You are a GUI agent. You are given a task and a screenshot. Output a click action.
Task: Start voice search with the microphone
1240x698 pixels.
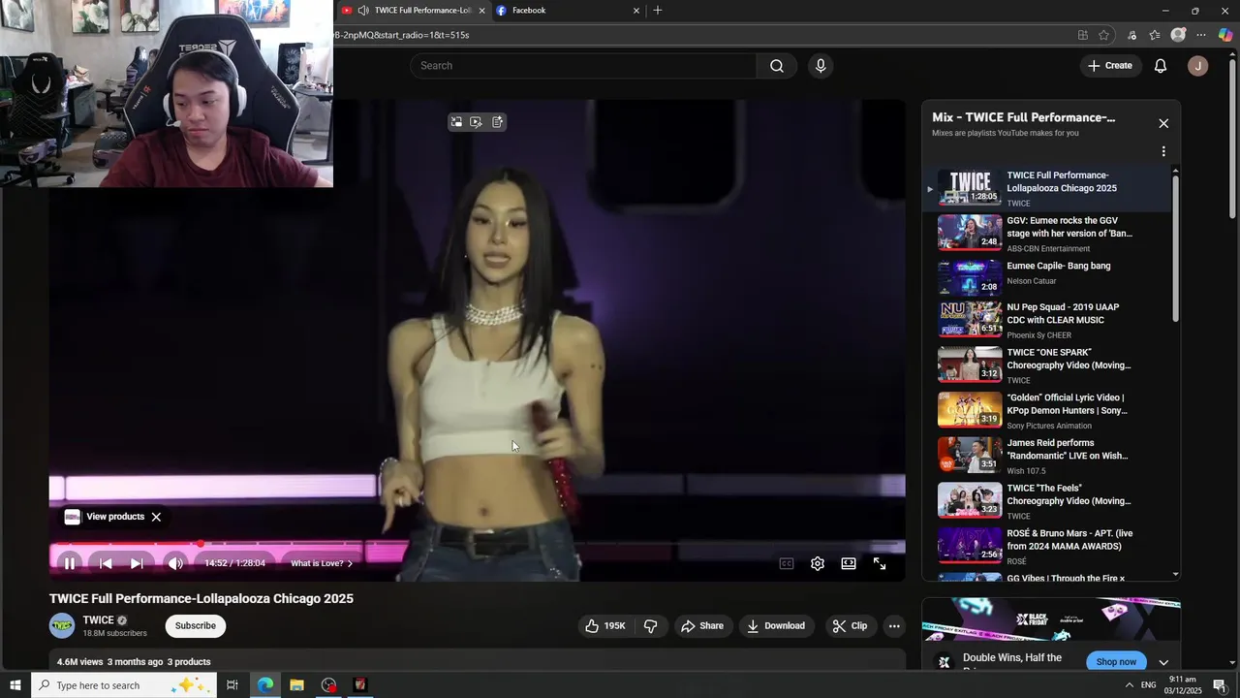coord(821,66)
